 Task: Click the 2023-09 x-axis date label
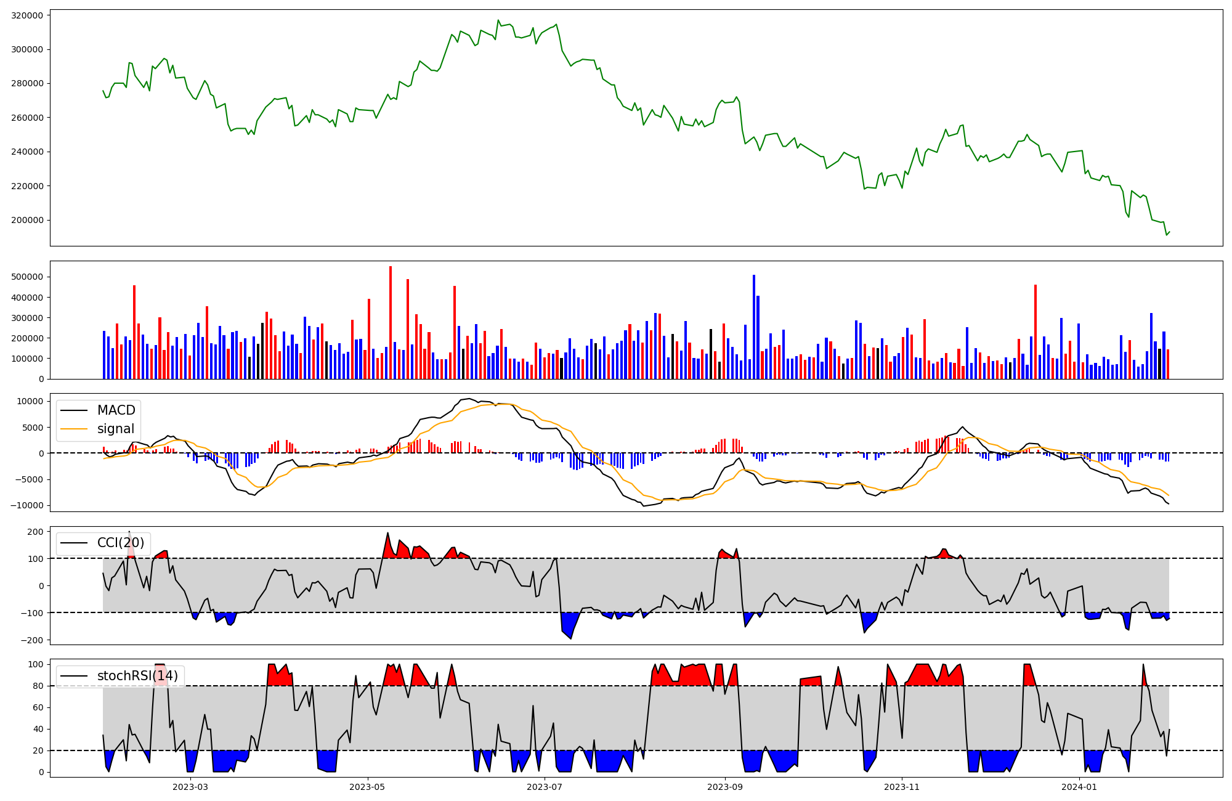(x=725, y=787)
